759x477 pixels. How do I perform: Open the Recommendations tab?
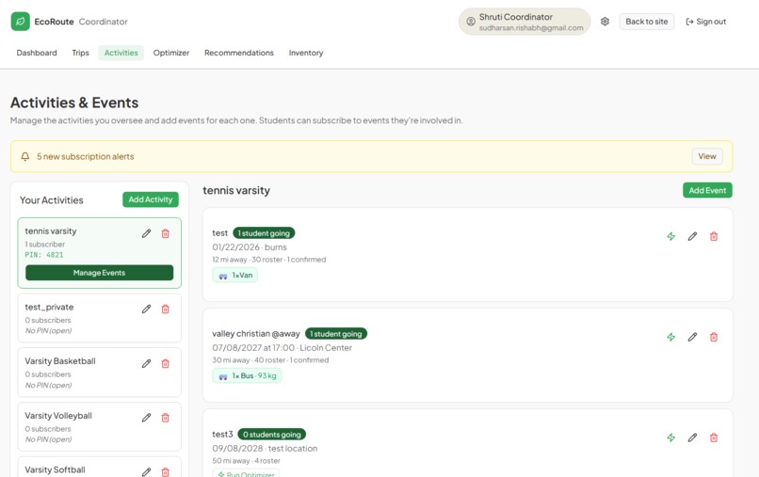click(x=238, y=53)
